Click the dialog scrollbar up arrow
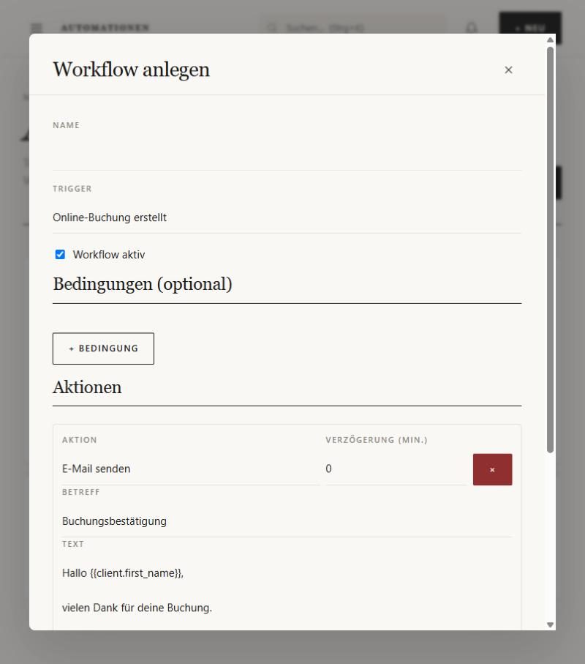Screen dimensions: 585x664 (550, 40)
